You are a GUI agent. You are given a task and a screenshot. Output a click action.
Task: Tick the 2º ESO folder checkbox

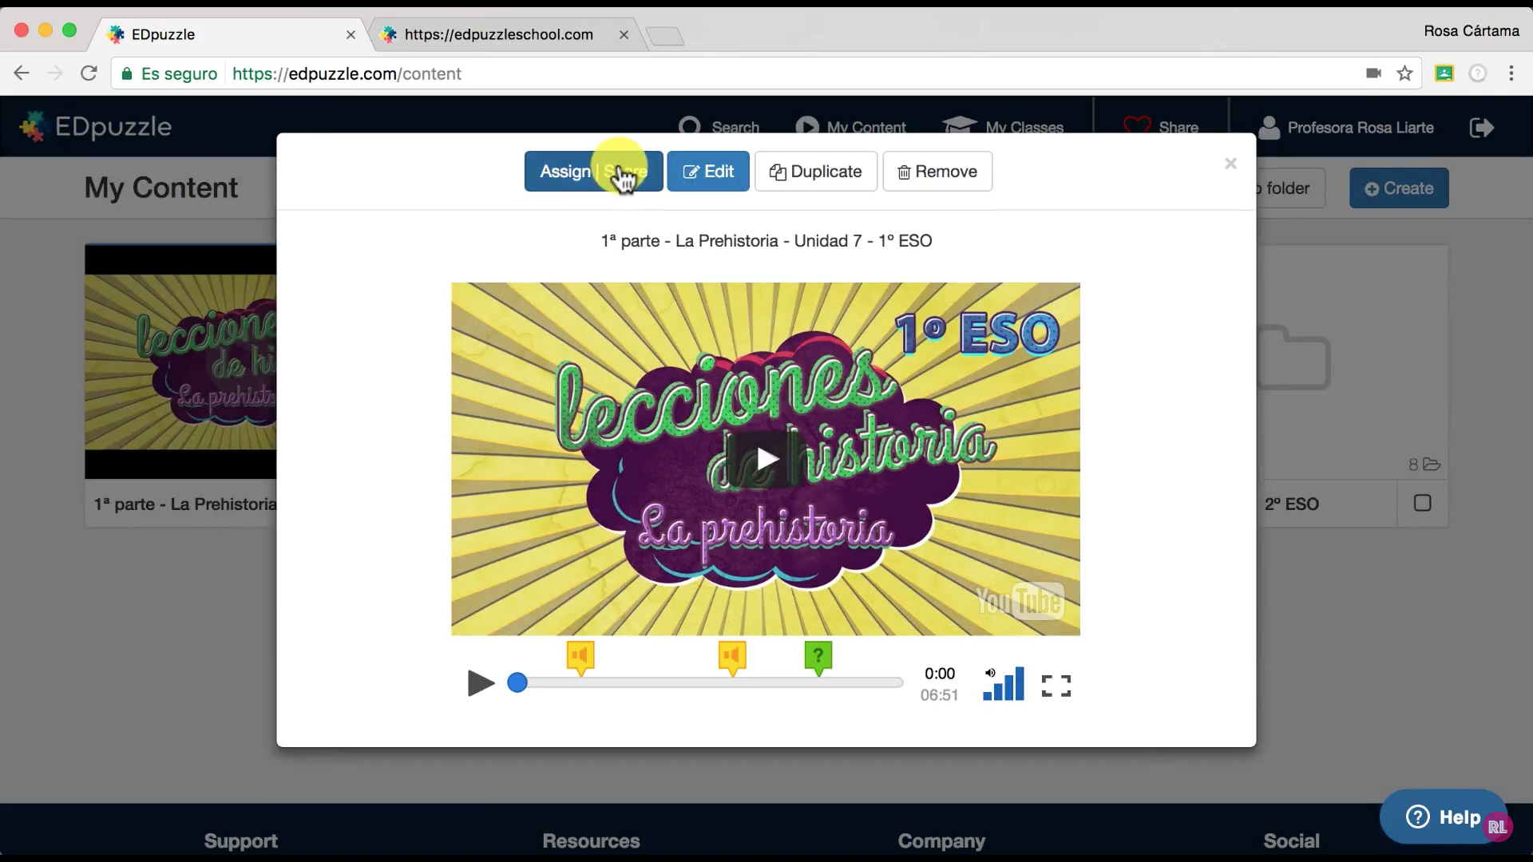tap(1422, 503)
